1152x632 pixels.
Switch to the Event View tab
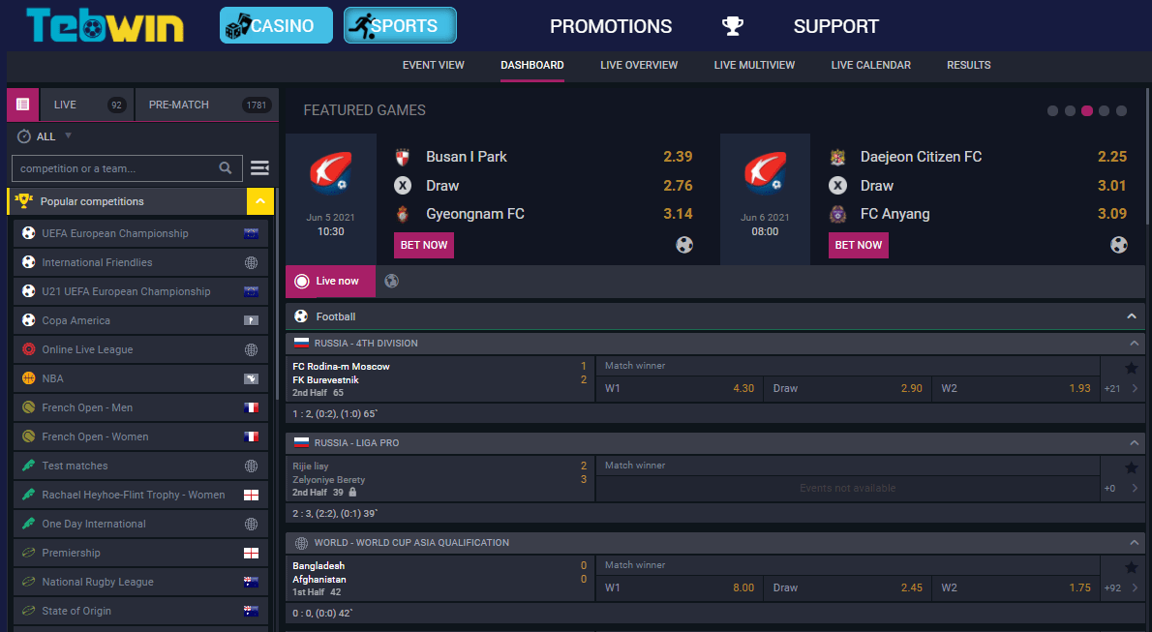[x=434, y=66]
